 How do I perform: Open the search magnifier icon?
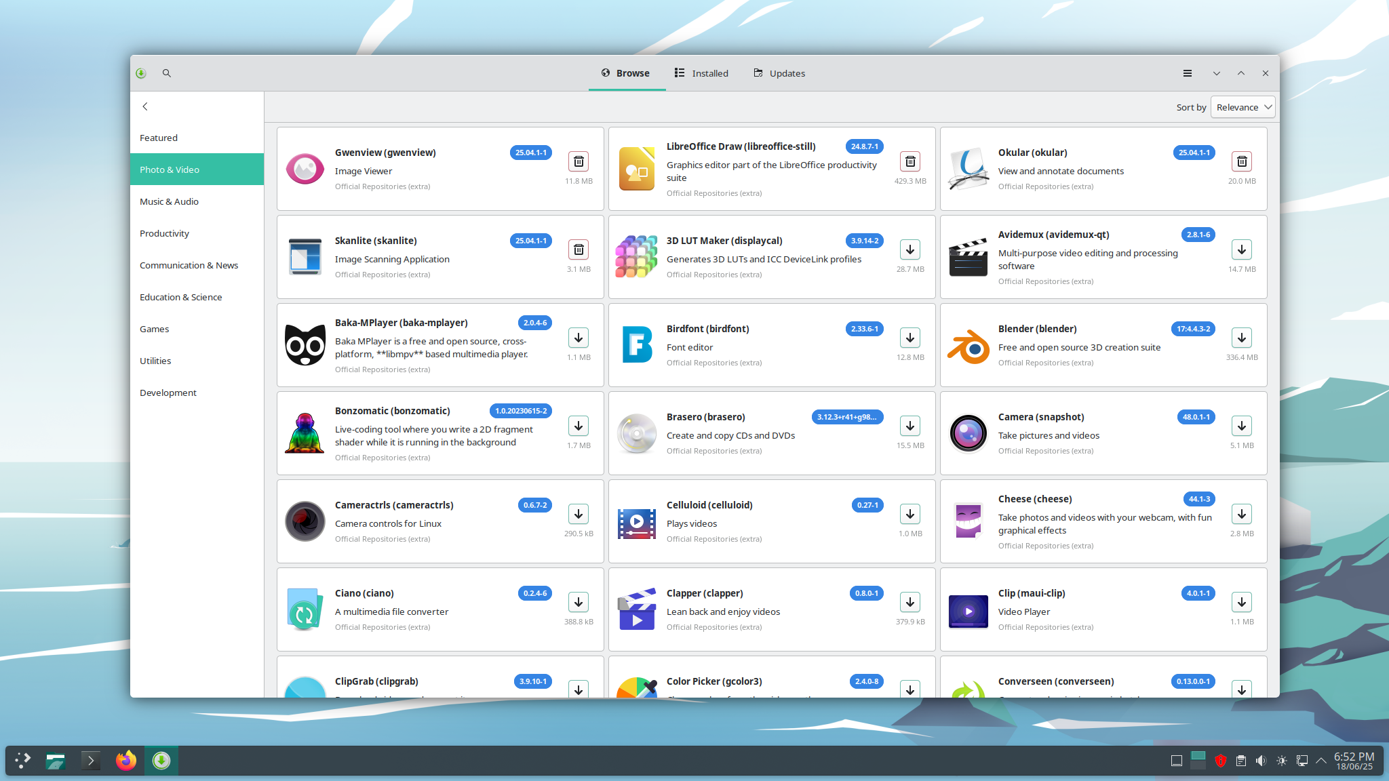pyautogui.click(x=166, y=73)
